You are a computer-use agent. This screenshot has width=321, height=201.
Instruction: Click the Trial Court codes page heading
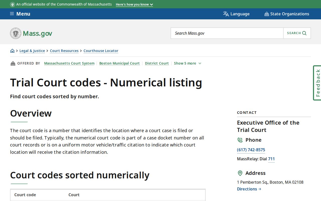click(106, 83)
